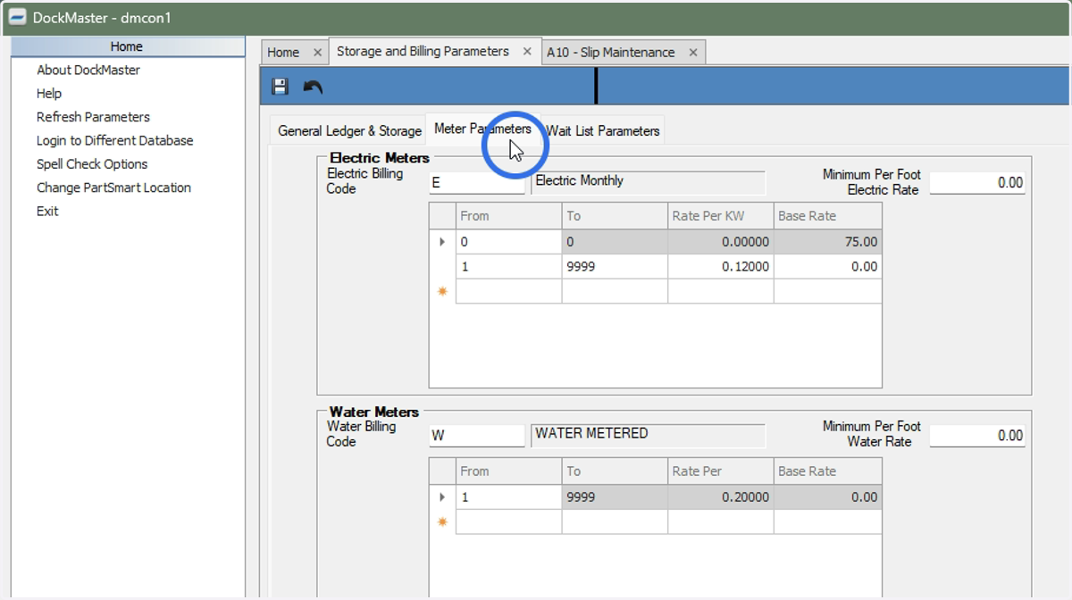Screen dimensions: 1072x600
Task: Select the electric meter row starting at 0
Action: pyautogui.click(x=442, y=242)
